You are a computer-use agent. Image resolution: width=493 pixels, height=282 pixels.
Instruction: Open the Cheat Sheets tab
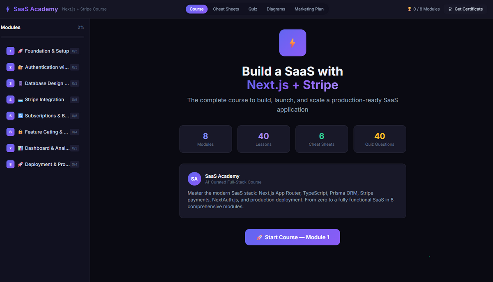[x=226, y=9]
